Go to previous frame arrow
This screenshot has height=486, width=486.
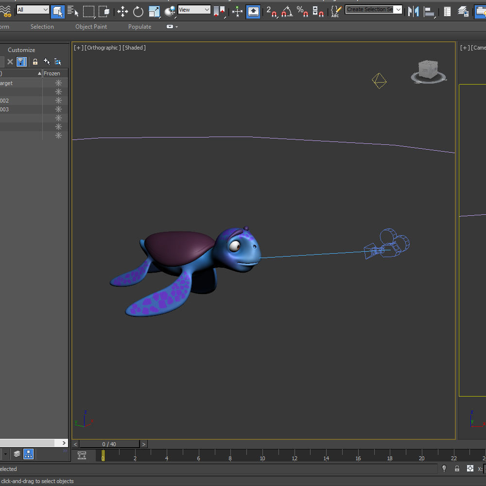[x=75, y=444]
